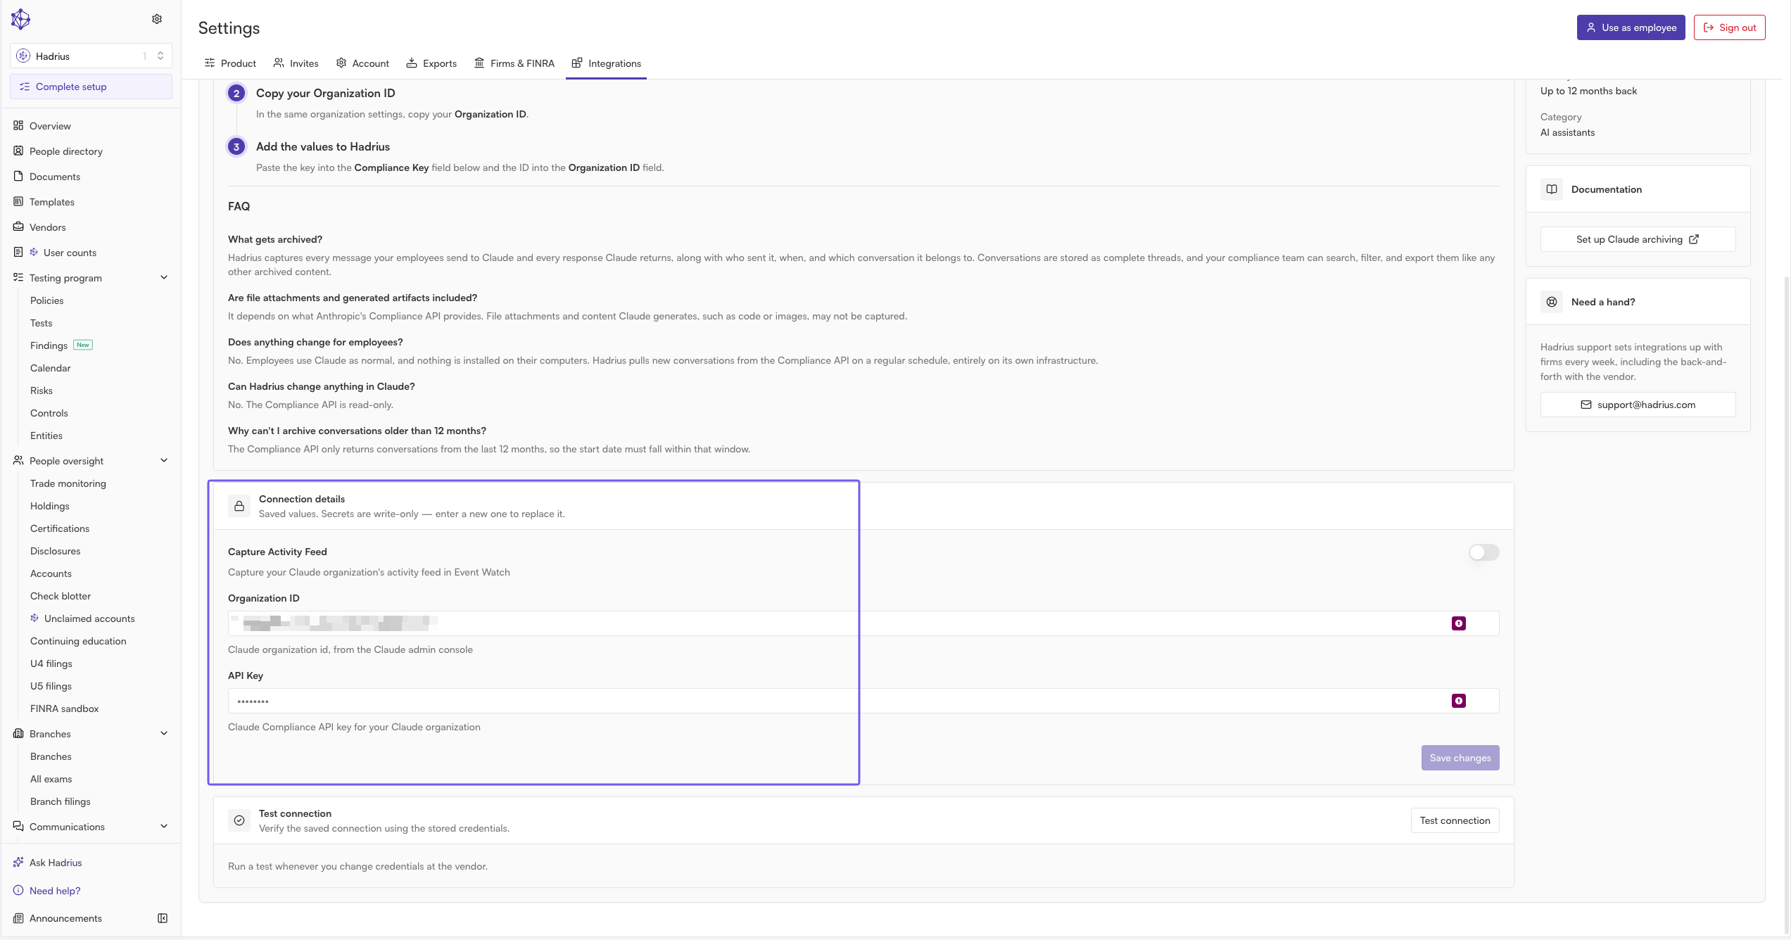The image size is (1791, 940).
Task: Open Announcements in sidebar
Action: pyautogui.click(x=65, y=918)
